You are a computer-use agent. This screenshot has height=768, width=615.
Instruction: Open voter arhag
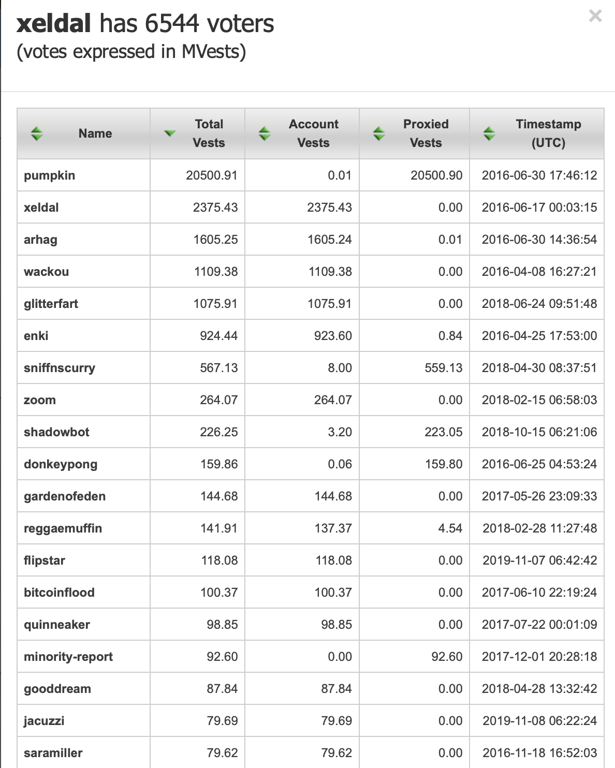pos(40,240)
